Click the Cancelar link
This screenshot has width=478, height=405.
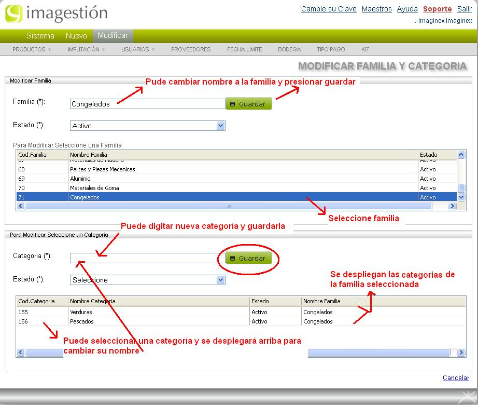(x=456, y=378)
